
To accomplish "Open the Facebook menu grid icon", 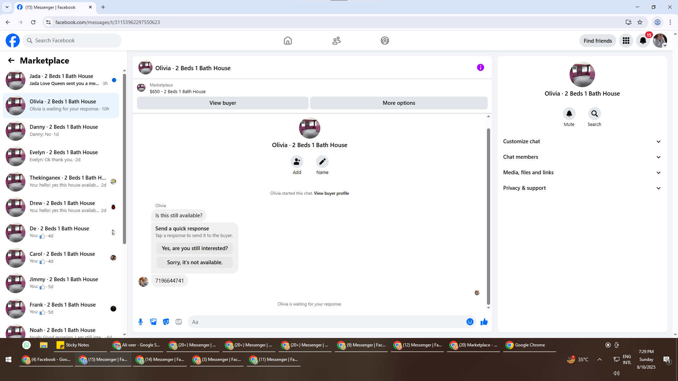I will pos(626,41).
